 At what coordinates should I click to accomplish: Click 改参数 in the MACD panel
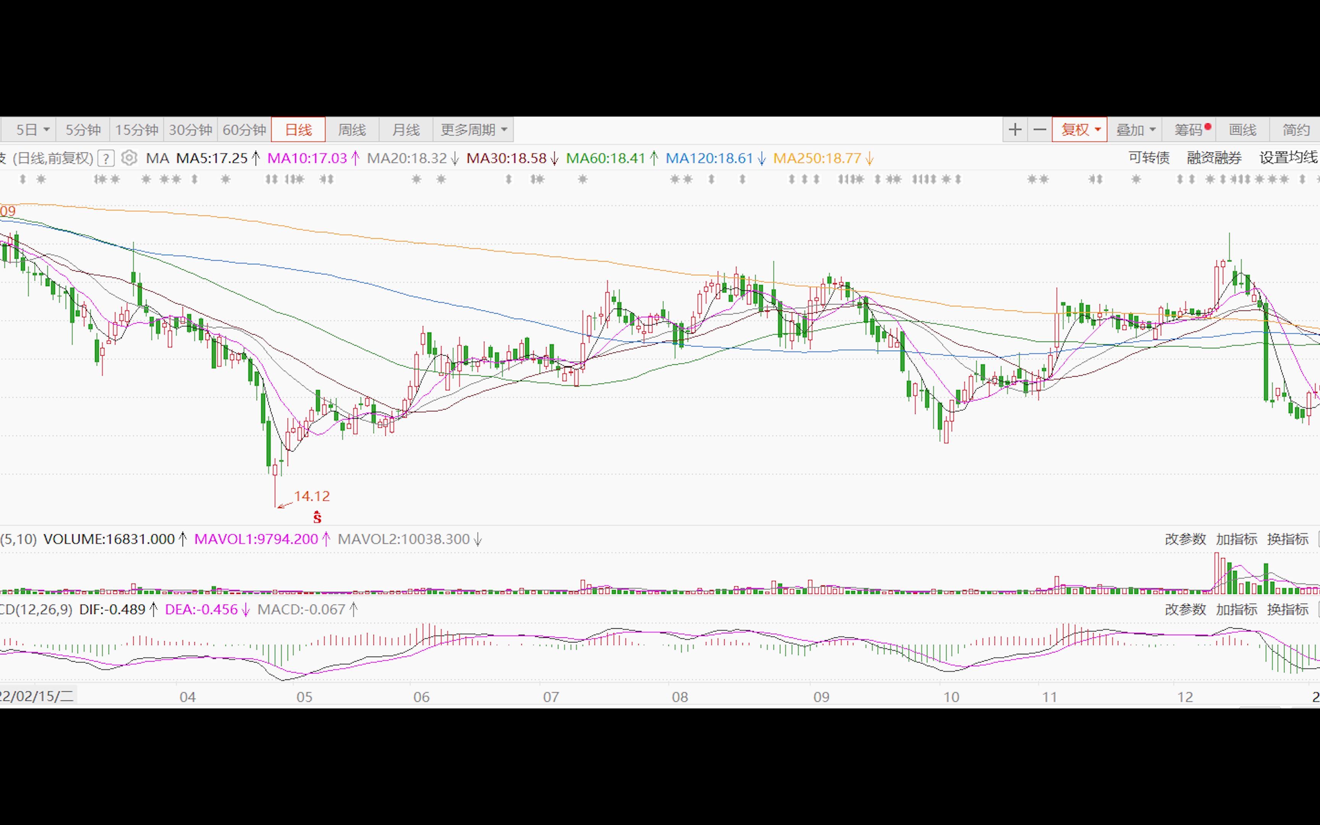point(1185,610)
